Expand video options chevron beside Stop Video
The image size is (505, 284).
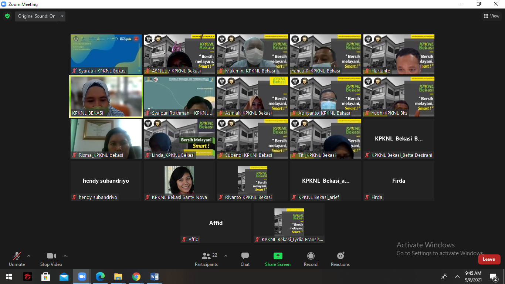tap(65, 256)
